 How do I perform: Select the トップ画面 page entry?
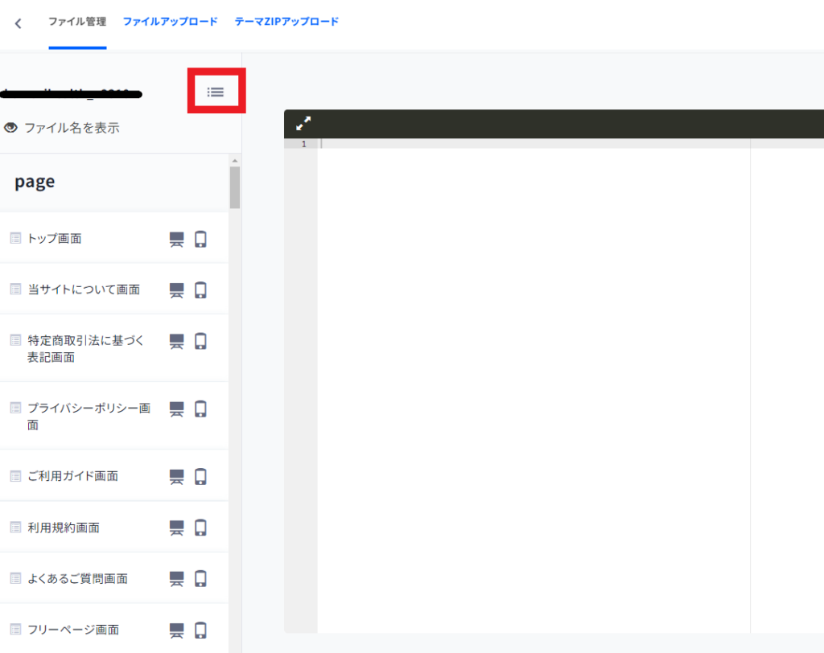[55, 239]
